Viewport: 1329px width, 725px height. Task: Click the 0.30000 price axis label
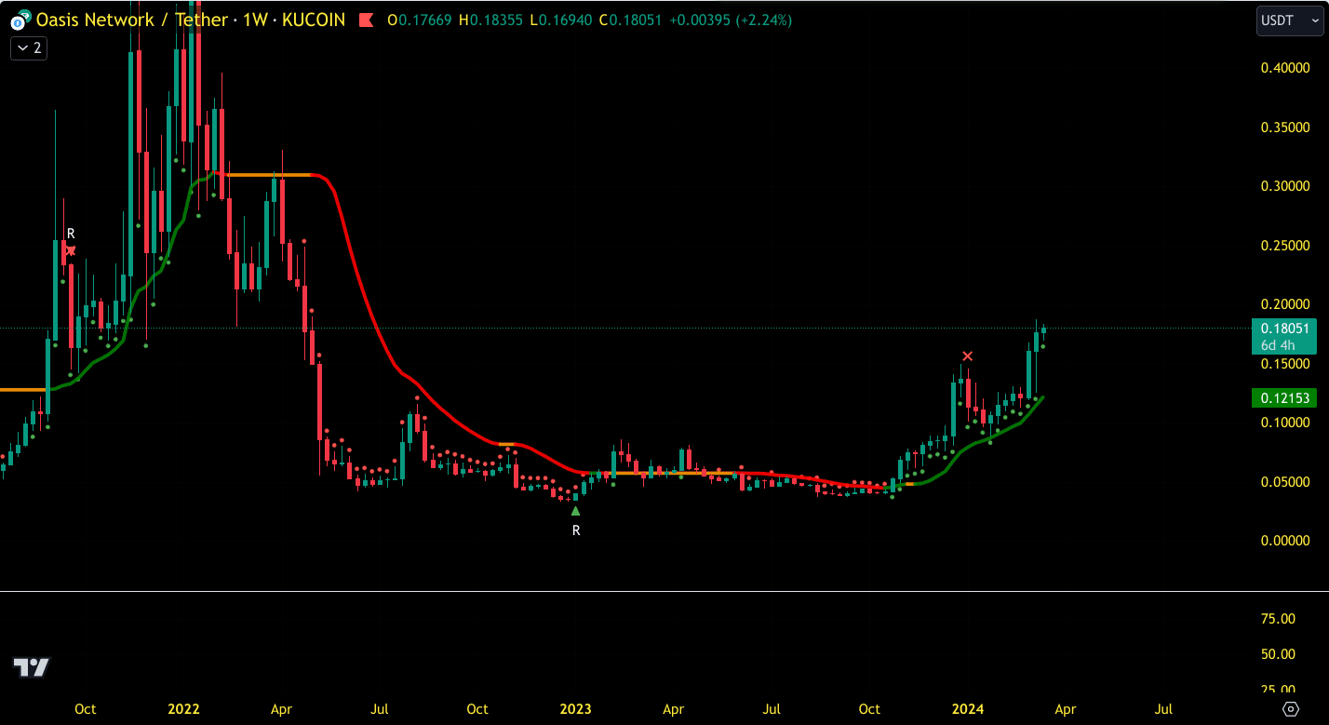pyautogui.click(x=1285, y=186)
